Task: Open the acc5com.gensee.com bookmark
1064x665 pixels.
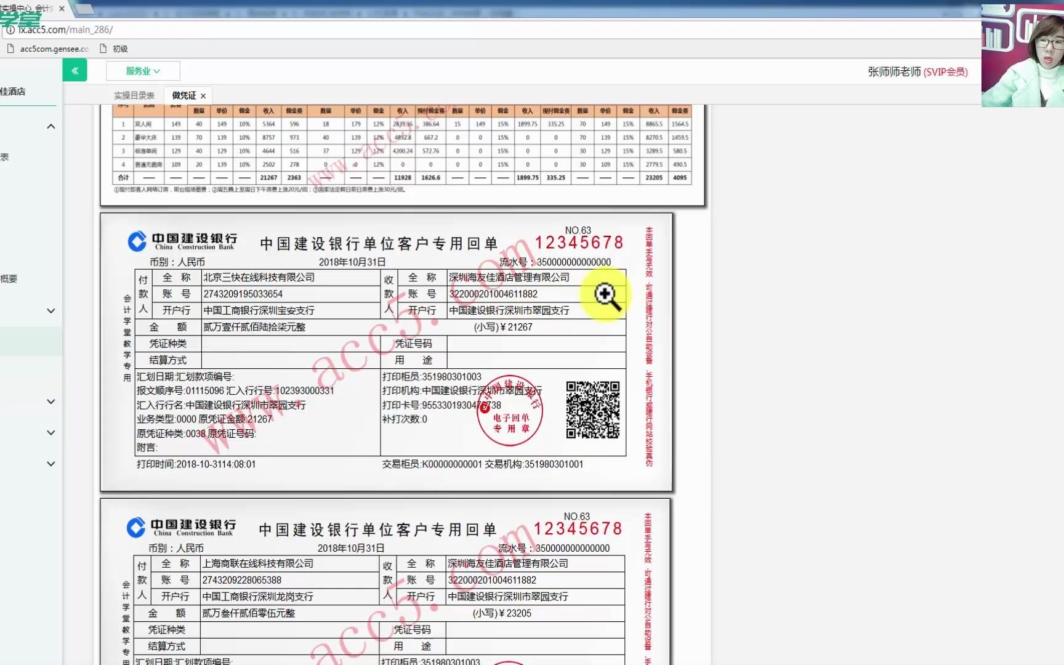Action: tap(48, 49)
